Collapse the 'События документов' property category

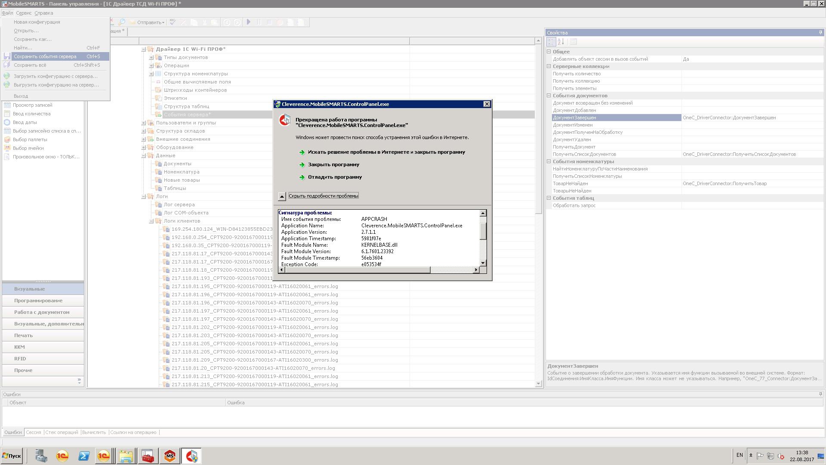549,96
